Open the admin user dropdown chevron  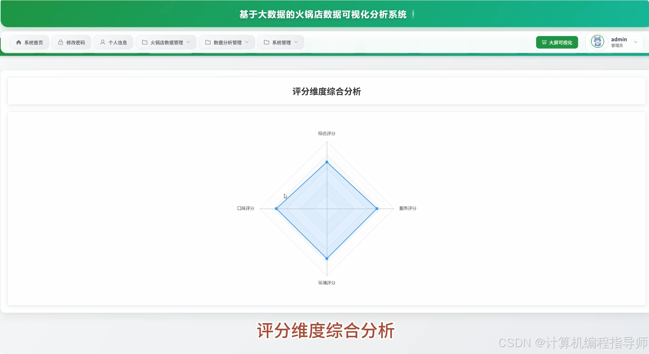[x=636, y=42]
